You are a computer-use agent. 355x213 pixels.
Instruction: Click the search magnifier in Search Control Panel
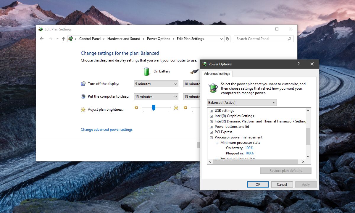[290, 39]
